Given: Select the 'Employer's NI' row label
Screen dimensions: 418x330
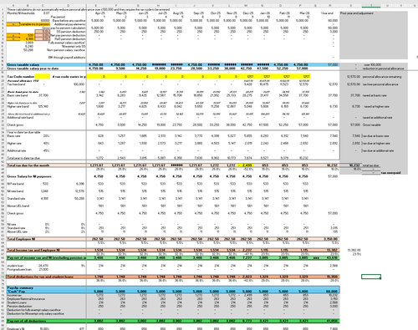Looking at the screenshot, I should (15, 328).
